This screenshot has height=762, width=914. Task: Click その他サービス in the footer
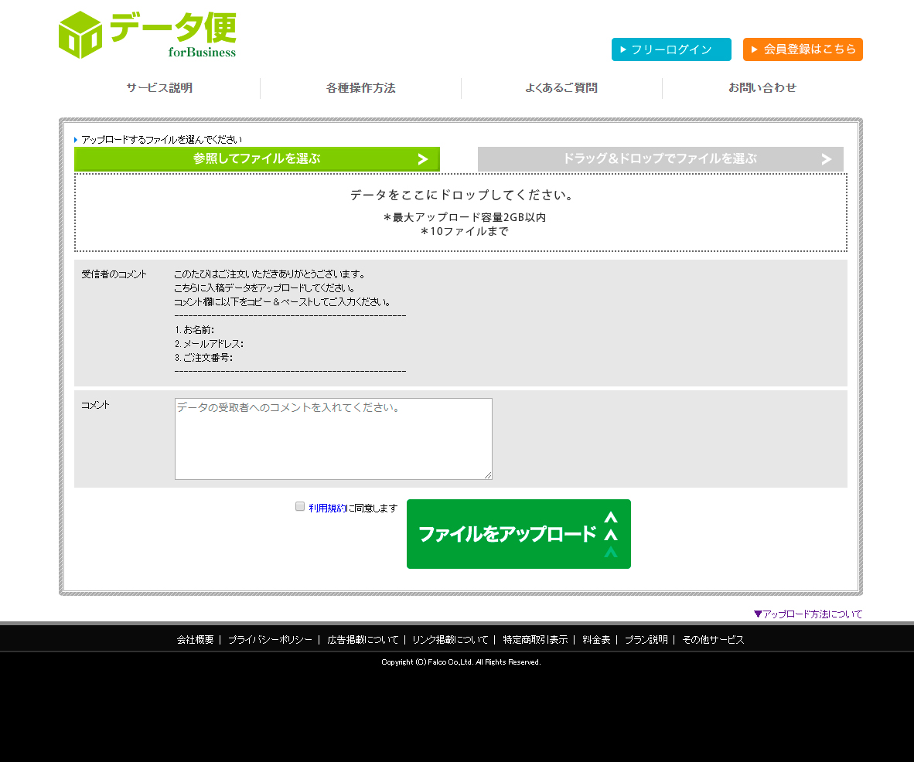click(x=713, y=640)
